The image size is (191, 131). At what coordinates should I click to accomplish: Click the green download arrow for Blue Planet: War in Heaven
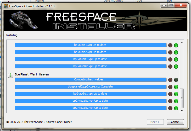(x=11, y=75)
